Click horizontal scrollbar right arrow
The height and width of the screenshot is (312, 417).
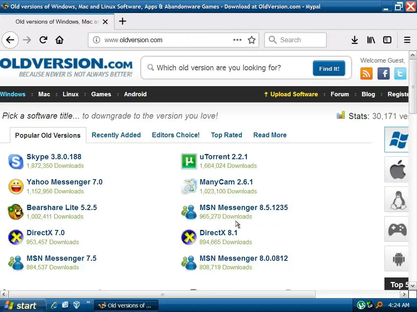pyautogui.click(x=404, y=294)
